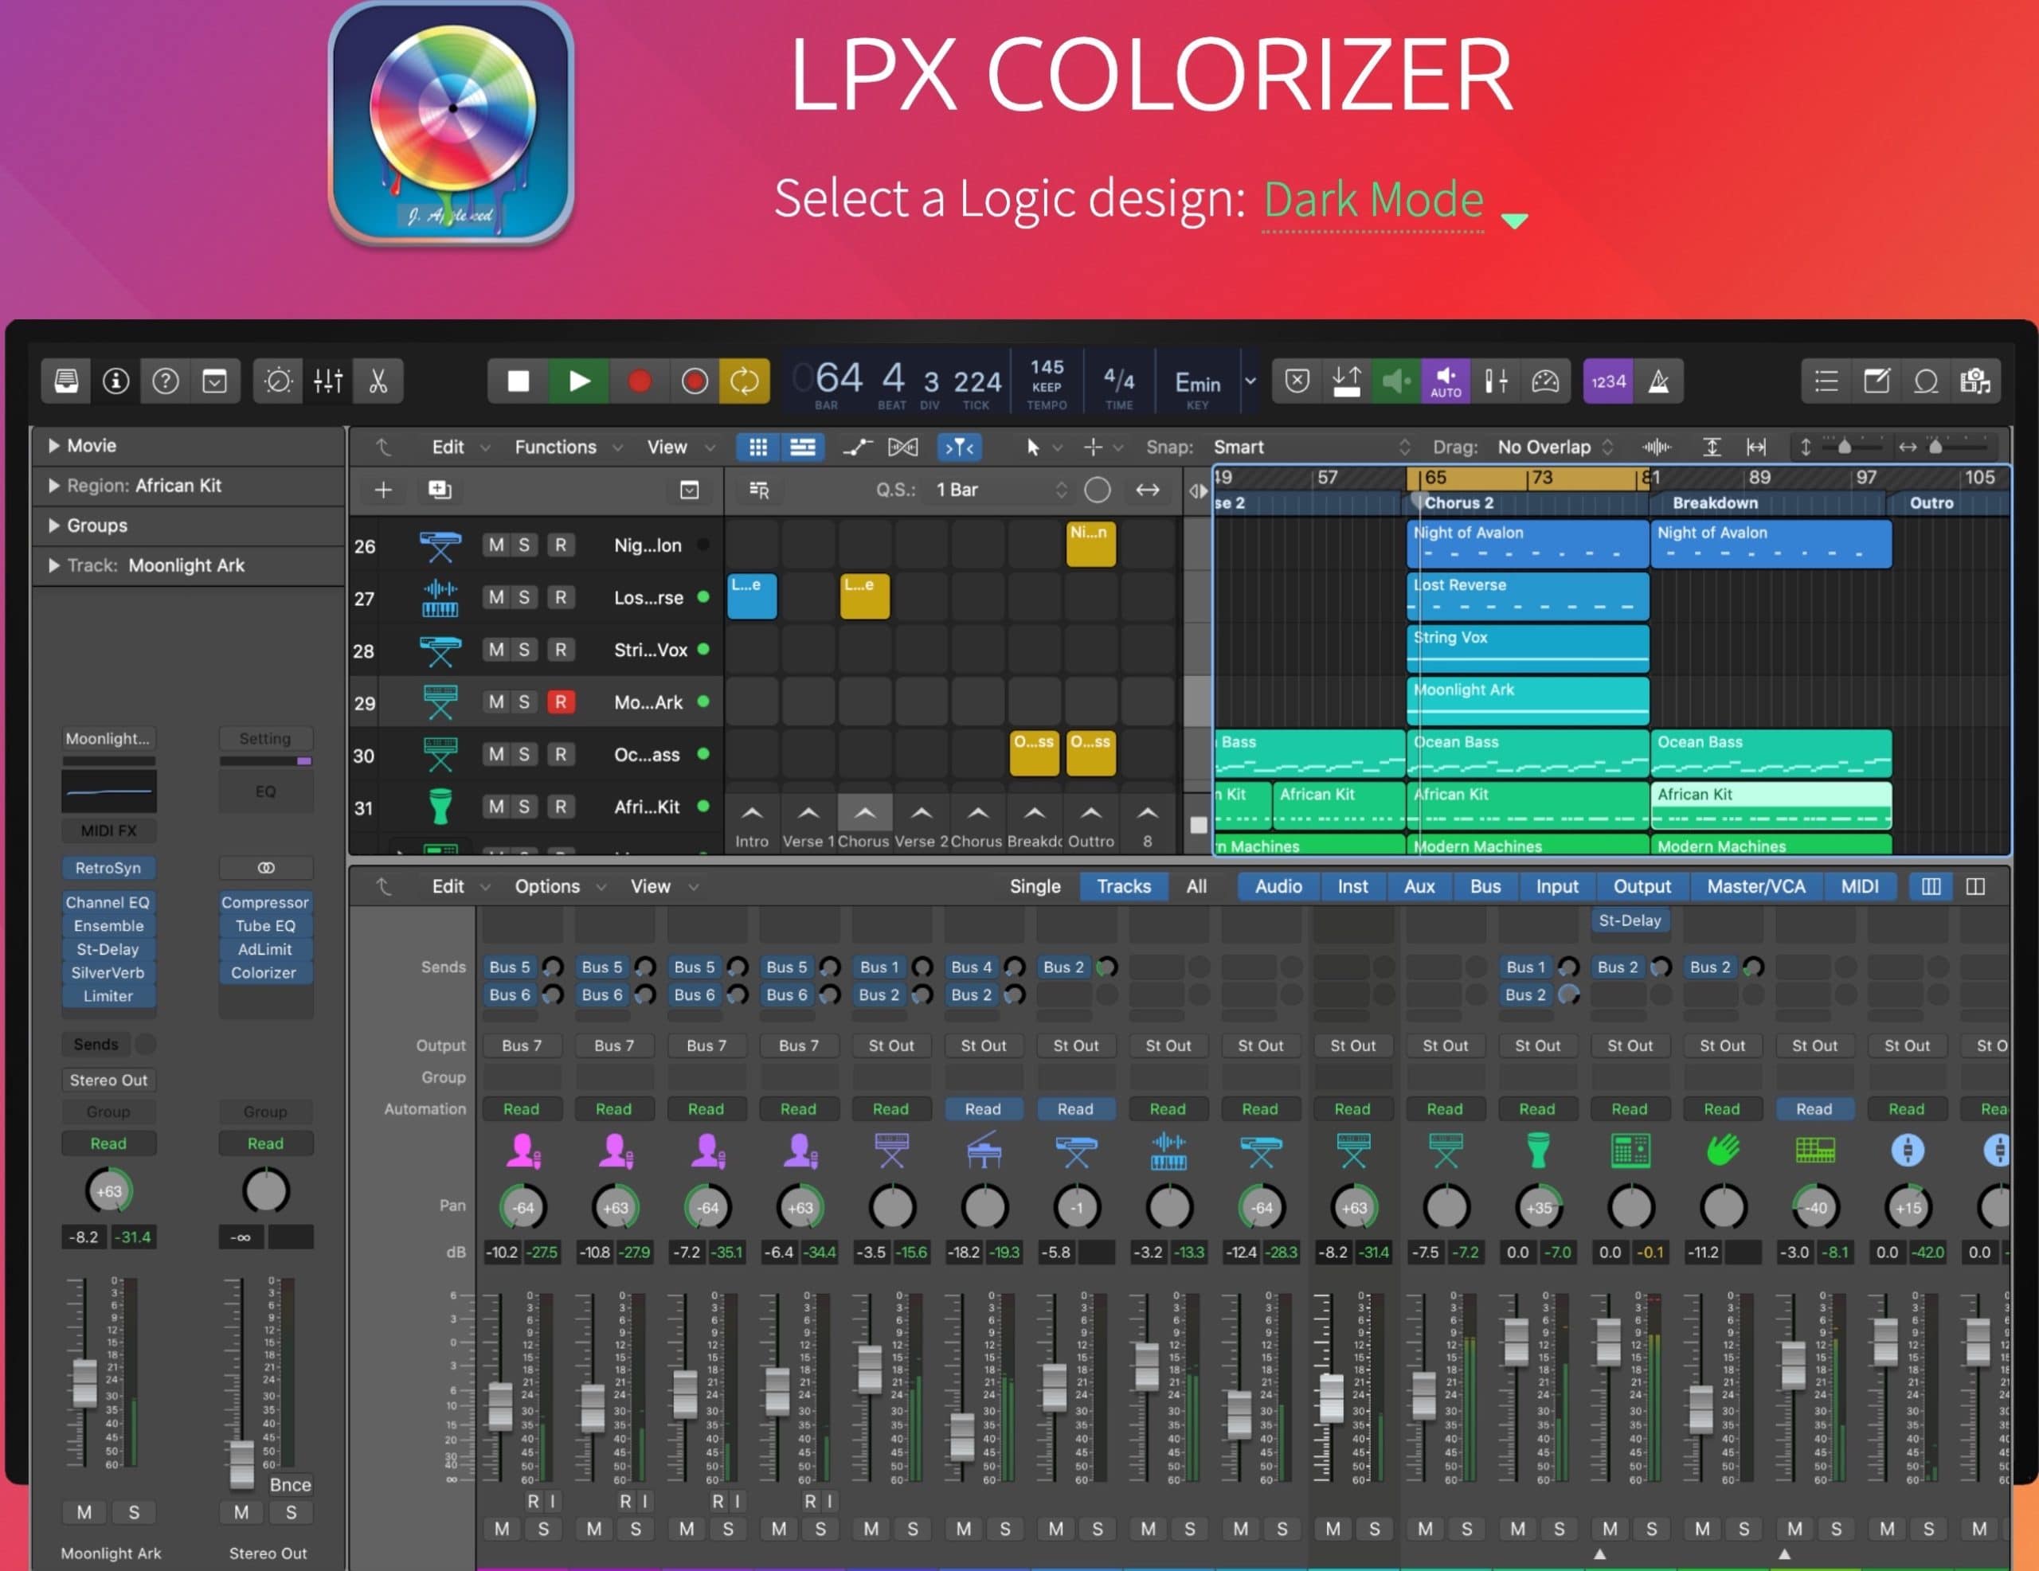This screenshot has width=2039, height=1571.
Task: Open the Loop Browser icon
Action: tap(1927, 380)
